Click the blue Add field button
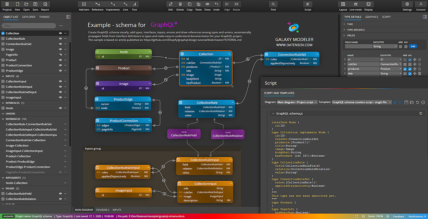The image size is (428, 219). [x=413, y=47]
